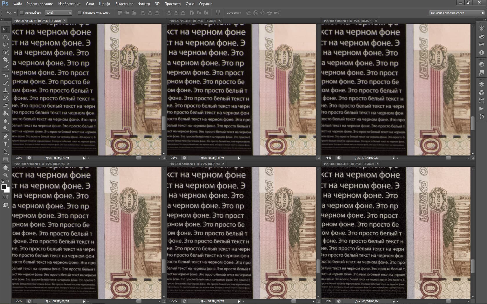487x304 pixels.
Task: Select the Pen tool
Action: (x=6, y=136)
